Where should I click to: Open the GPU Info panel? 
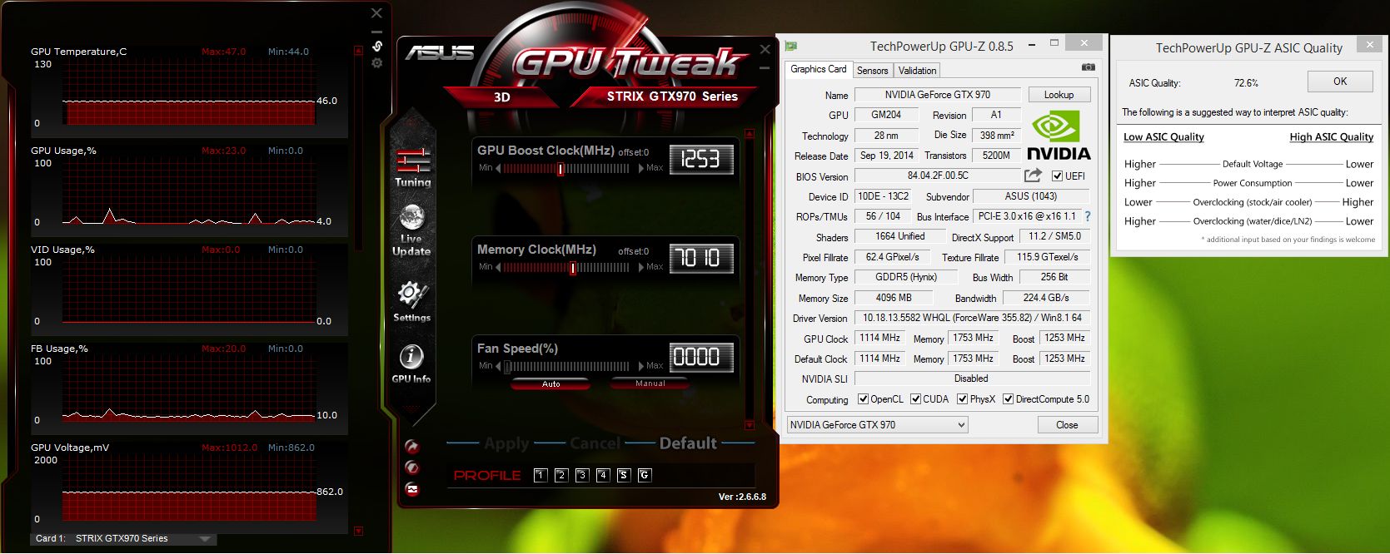(411, 364)
